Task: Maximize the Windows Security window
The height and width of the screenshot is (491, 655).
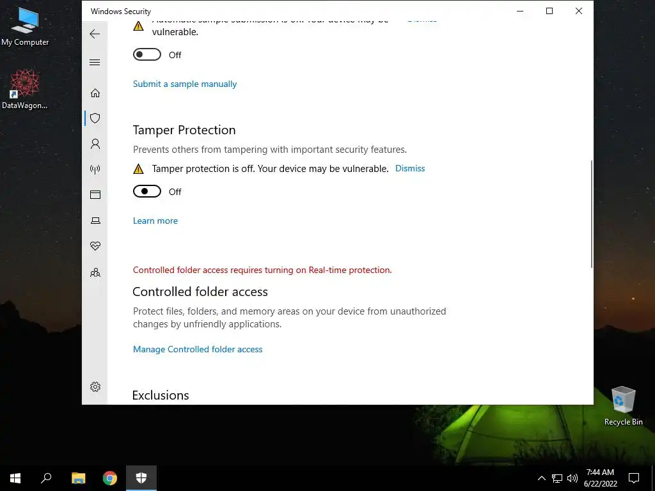Action: click(549, 12)
